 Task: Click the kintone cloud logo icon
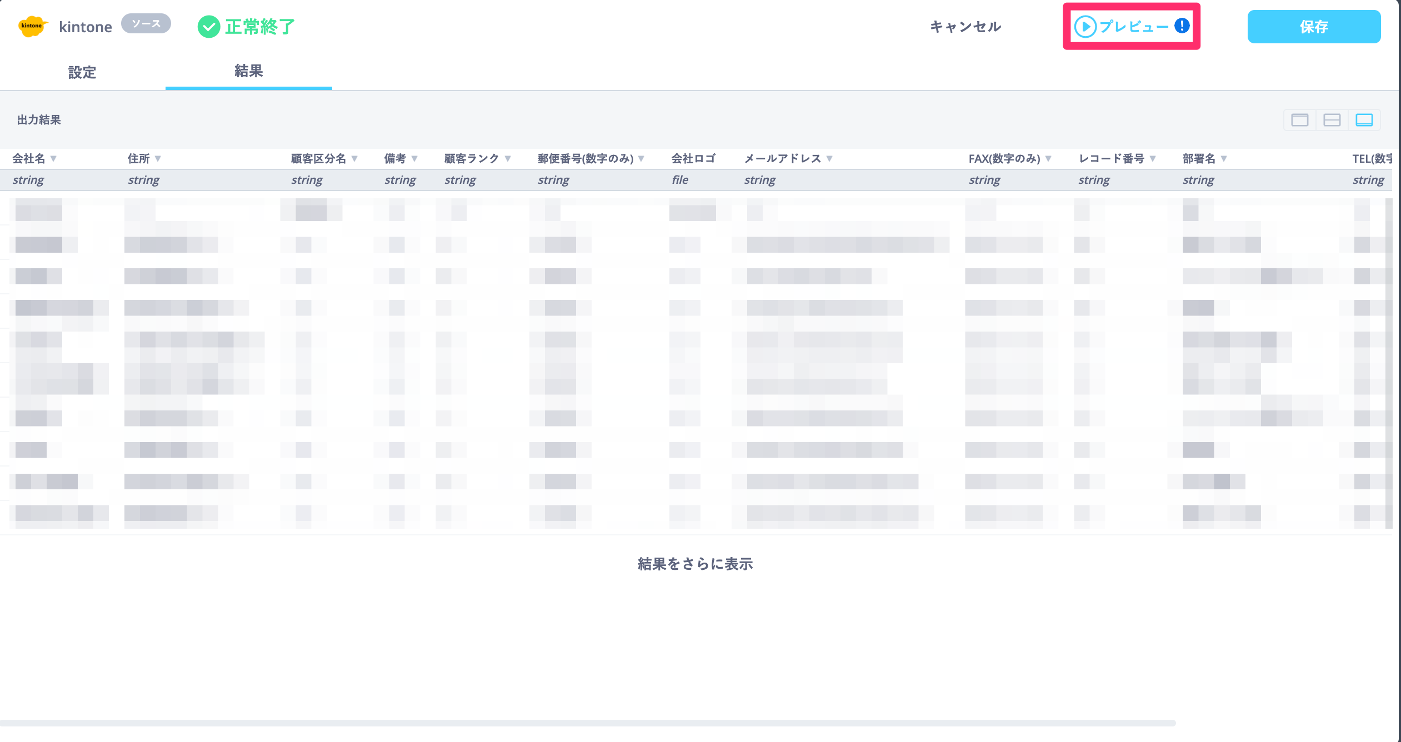click(x=32, y=26)
